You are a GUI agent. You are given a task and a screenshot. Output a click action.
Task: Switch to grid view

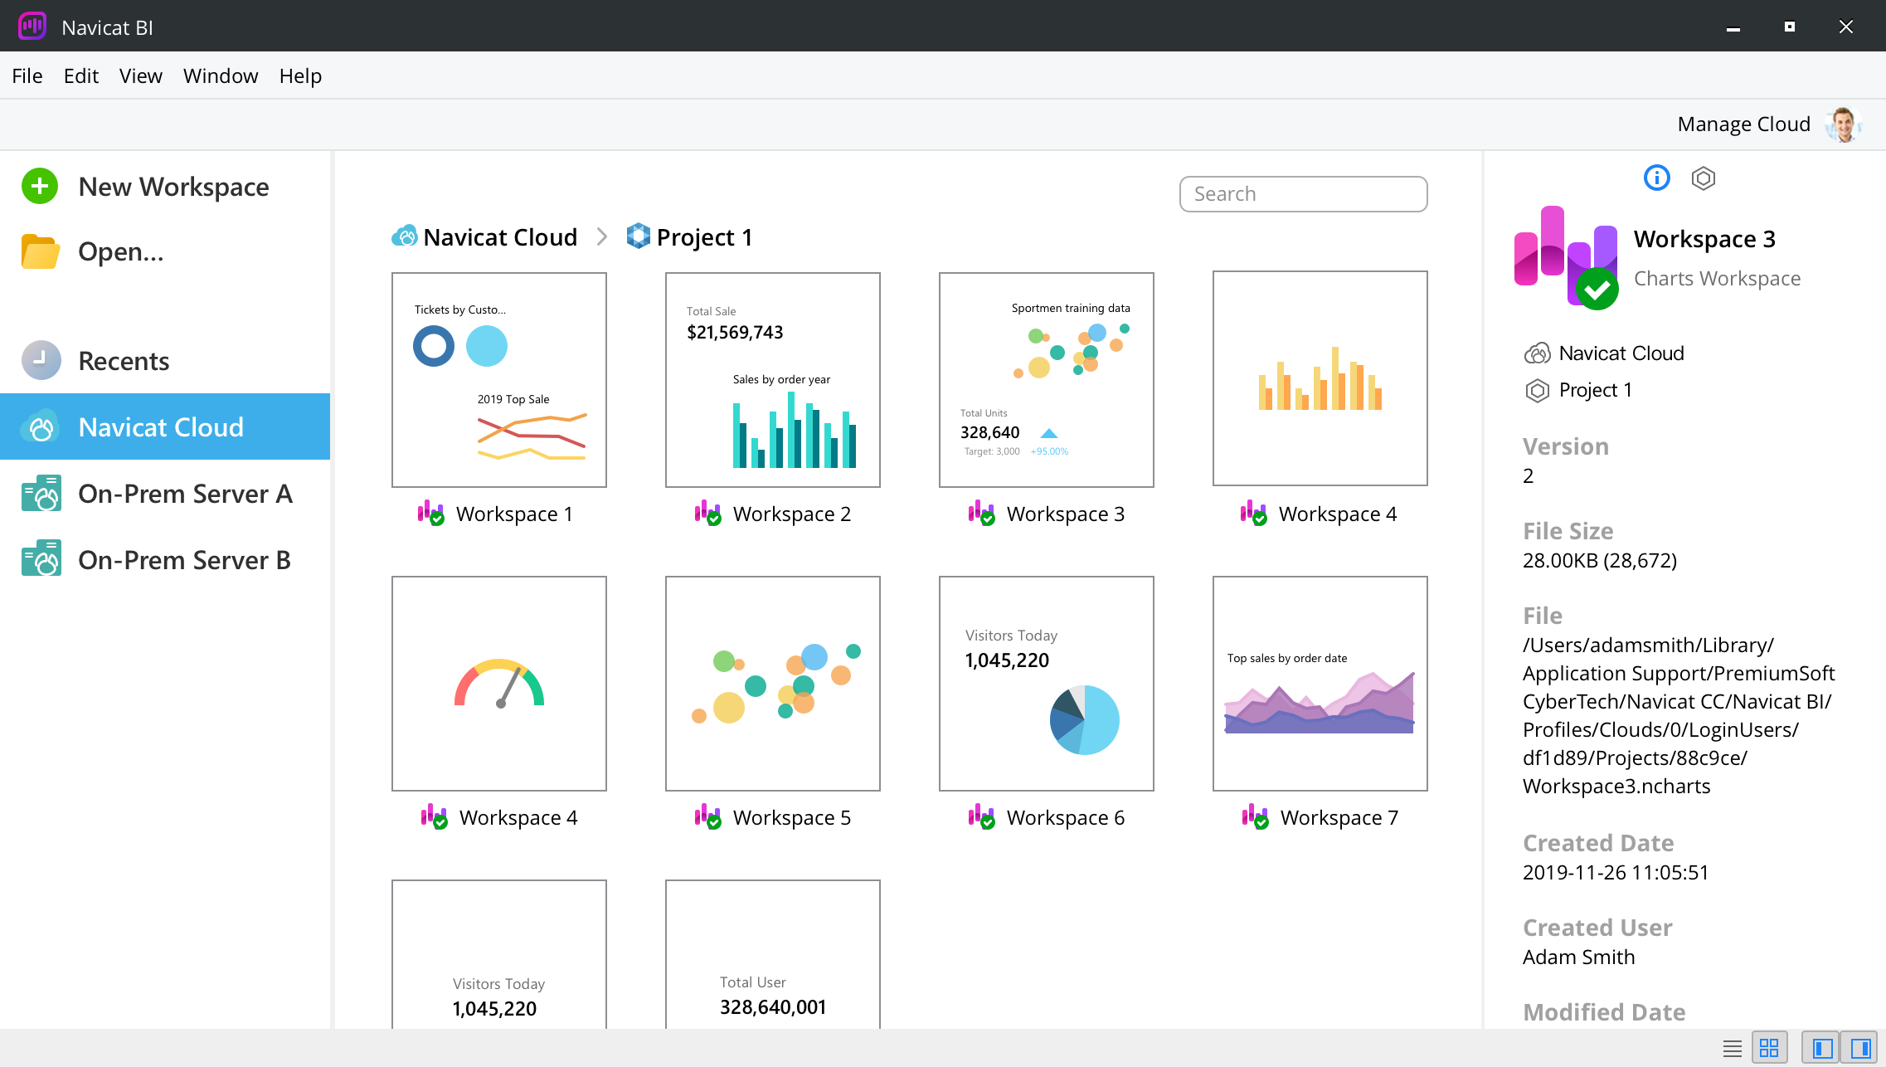(x=1769, y=1048)
